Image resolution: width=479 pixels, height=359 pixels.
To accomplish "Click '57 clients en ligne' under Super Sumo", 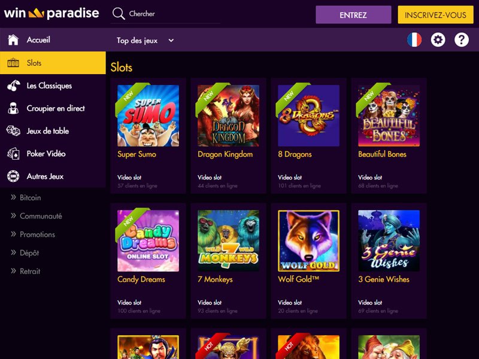I will coord(137,185).
